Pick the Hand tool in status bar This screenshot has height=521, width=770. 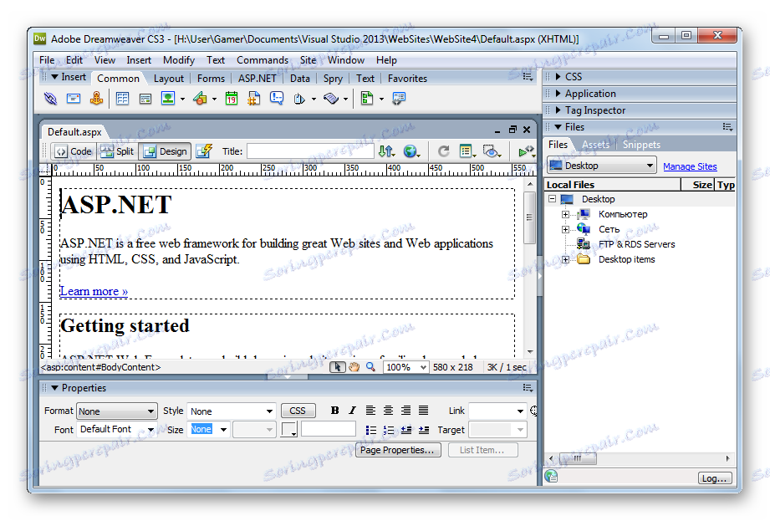[354, 367]
